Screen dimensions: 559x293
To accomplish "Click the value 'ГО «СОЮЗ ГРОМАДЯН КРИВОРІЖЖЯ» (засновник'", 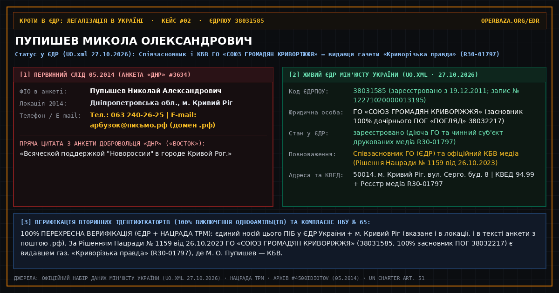I will [x=438, y=116].
